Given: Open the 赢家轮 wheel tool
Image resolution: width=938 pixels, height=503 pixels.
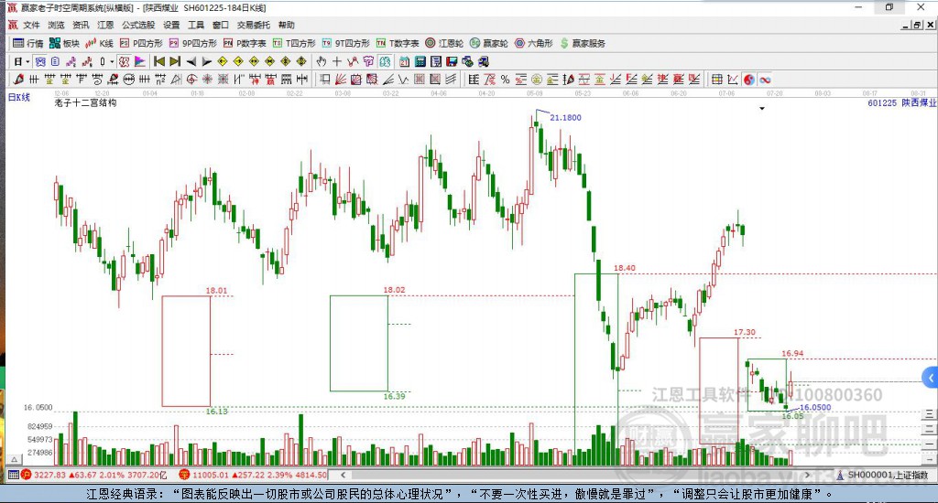Looking at the screenshot, I should (x=489, y=43).
